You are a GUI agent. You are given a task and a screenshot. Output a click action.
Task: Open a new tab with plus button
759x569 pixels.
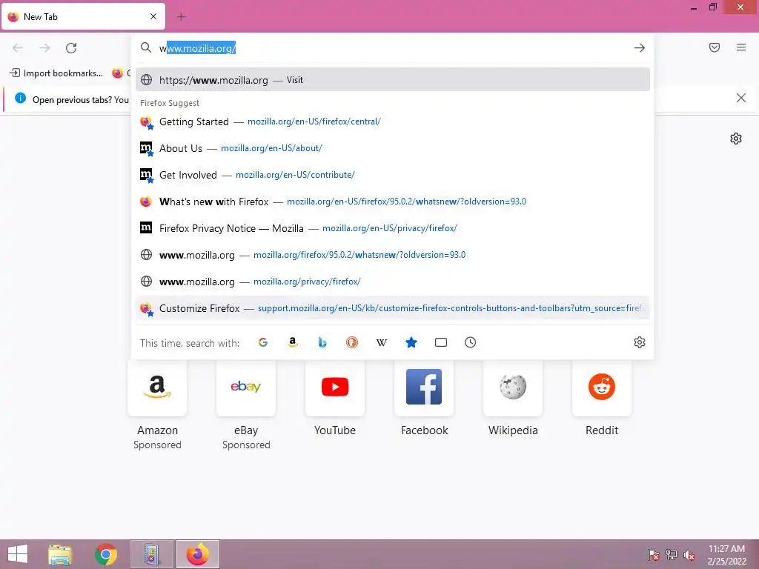coord(181,17)
